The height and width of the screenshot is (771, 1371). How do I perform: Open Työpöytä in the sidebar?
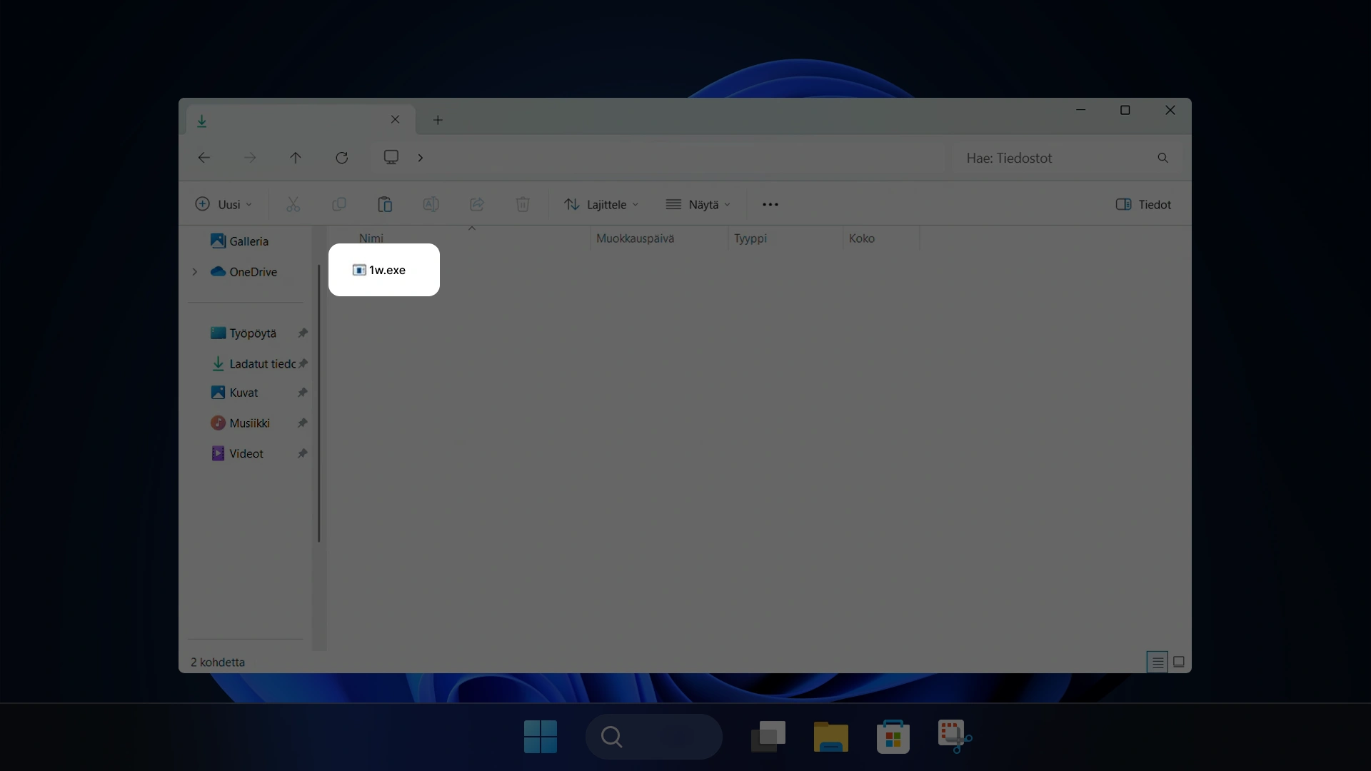point(244,333)
